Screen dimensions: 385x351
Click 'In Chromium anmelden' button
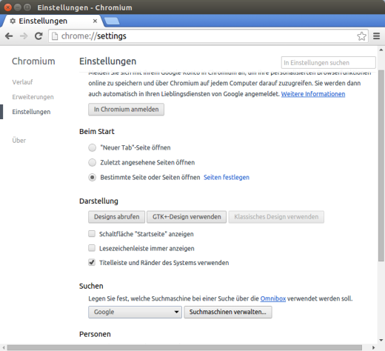tap(126, 110)
